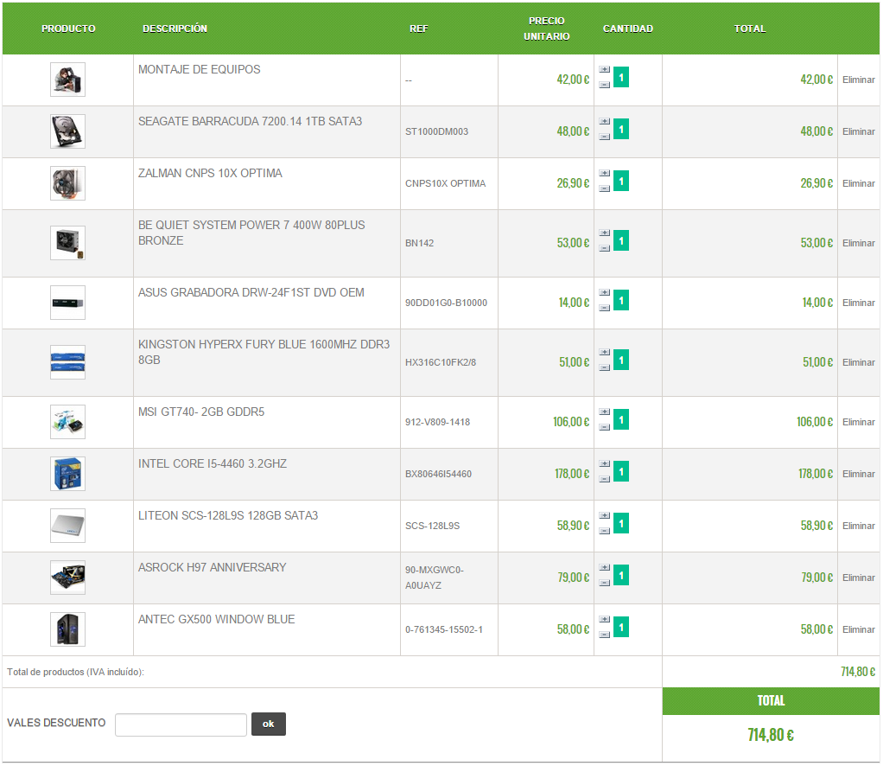The width and height of the screenshot is (883, 766).
Task: Click the MSI GT740- 2GB GDDR5 description
Action: (201, 412)
